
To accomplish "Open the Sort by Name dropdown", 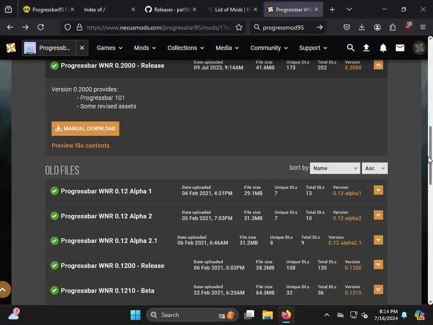I will (335, 168).
